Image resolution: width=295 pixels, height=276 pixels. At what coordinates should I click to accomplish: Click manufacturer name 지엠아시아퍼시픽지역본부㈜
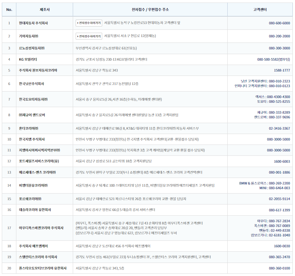coord(39,150)
